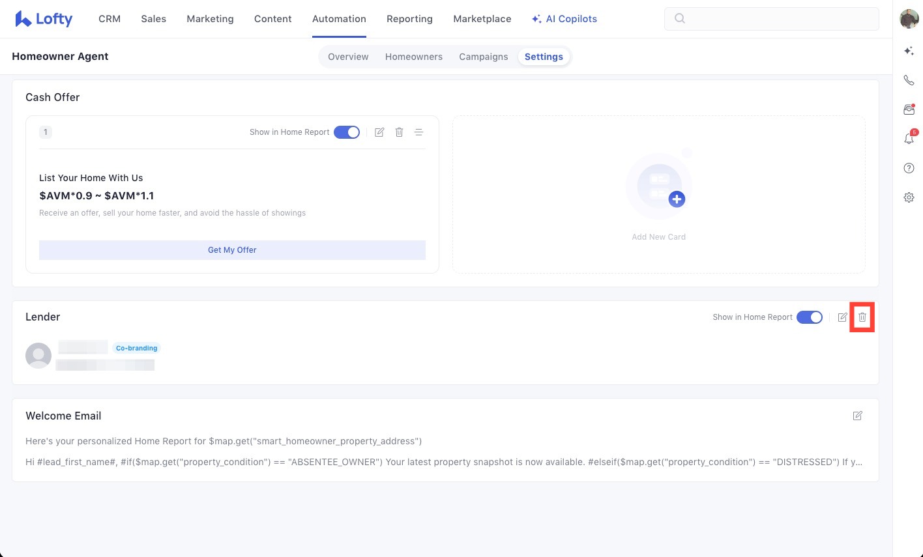Switch to the Homeowners tab

pos(414,57)
